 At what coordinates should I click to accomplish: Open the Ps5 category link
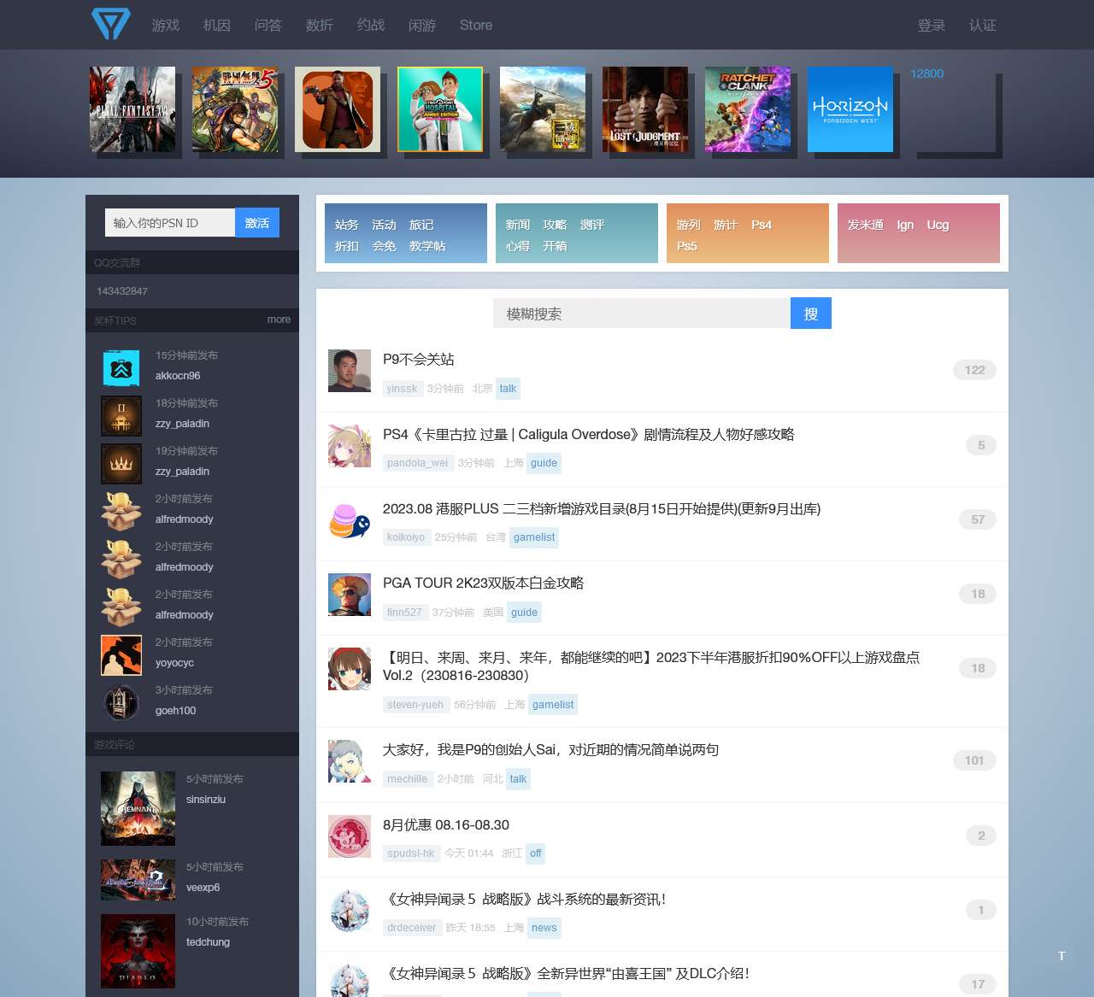click(x=687, y=246)
